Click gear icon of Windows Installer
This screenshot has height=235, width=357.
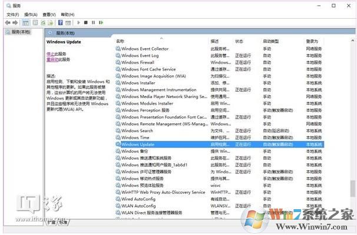pyautogui.click(x=118, y=83)
